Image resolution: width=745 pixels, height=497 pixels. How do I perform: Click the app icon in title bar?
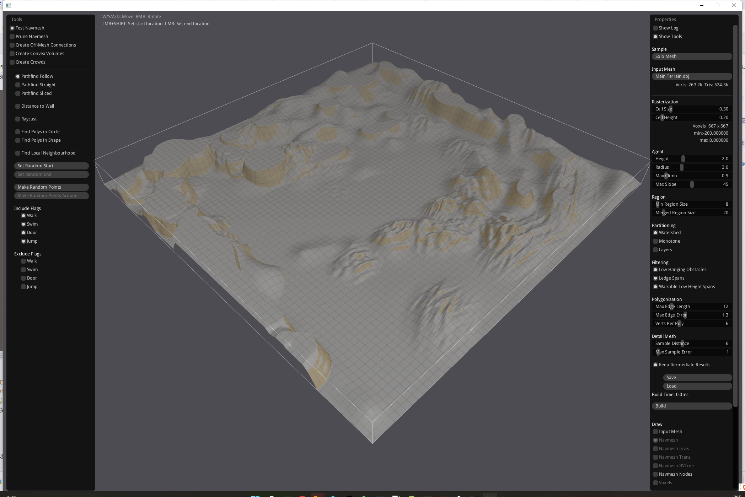[x=9, y=5]
